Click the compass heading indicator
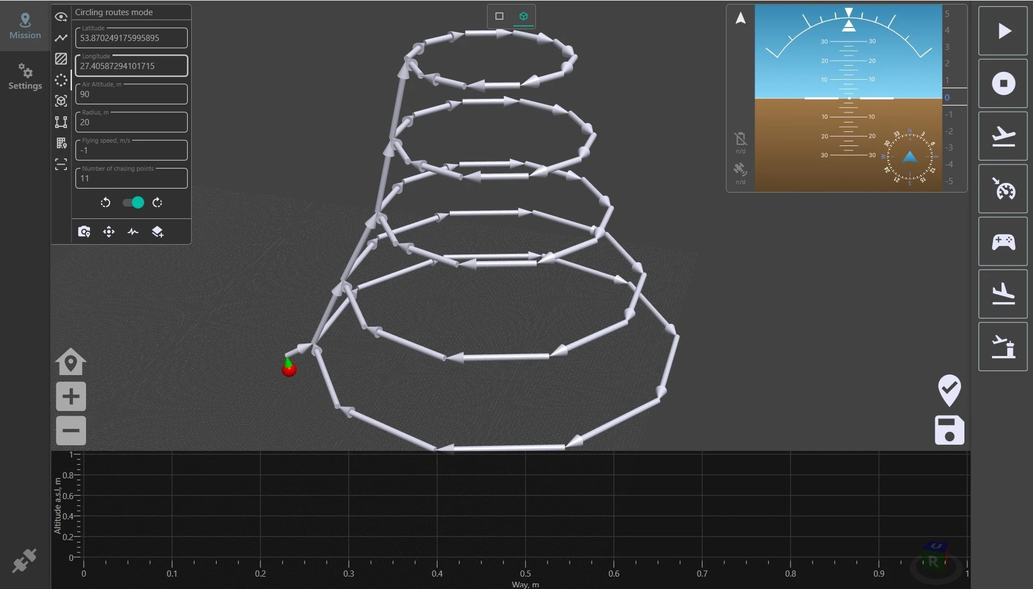This screenshot has height=589, width=1033. coord(909,157)
